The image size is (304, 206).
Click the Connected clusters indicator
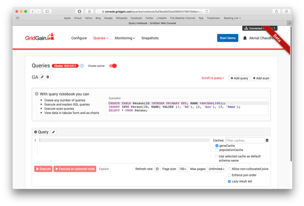tap(260, 28)
